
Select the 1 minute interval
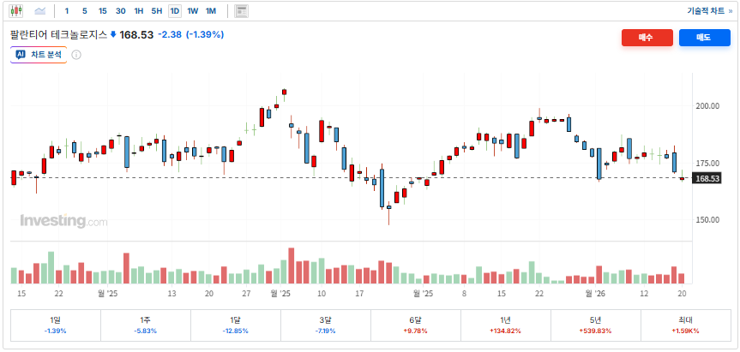click(67, 11)
